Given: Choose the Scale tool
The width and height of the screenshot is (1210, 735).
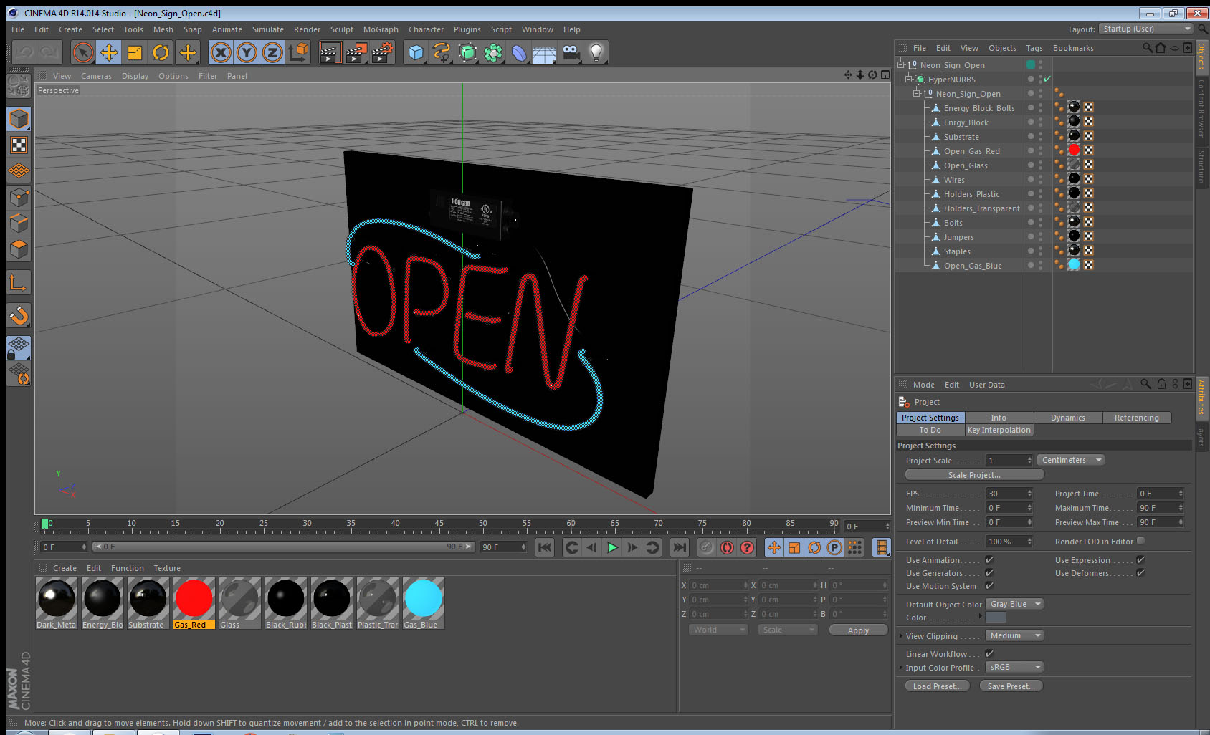Looking at the screenshot, I should pos(135,52).
